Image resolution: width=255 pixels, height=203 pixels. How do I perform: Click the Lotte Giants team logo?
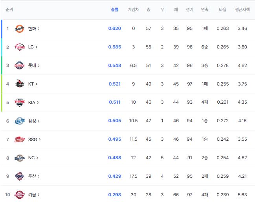(x=20, y=65)
